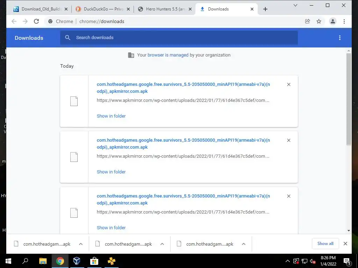Open Windows taskbar search
The width and height of the screenshot is (358, 268).
pyautogui.click(x=25, y=261)
